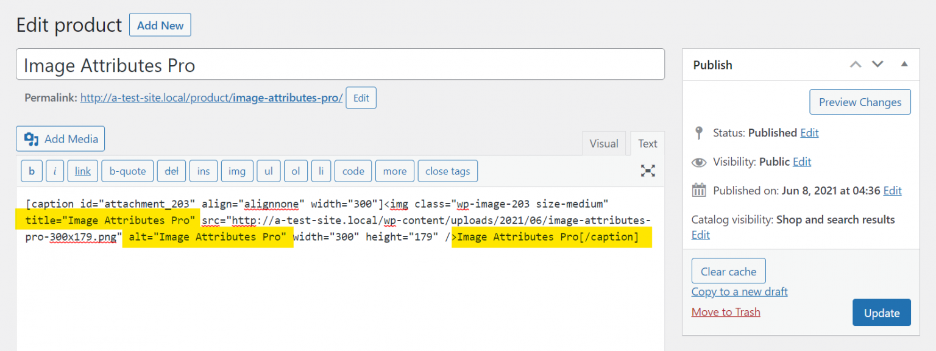Apply strikethrough with the del tool
936x351 pixels.
tap(171, 171)
